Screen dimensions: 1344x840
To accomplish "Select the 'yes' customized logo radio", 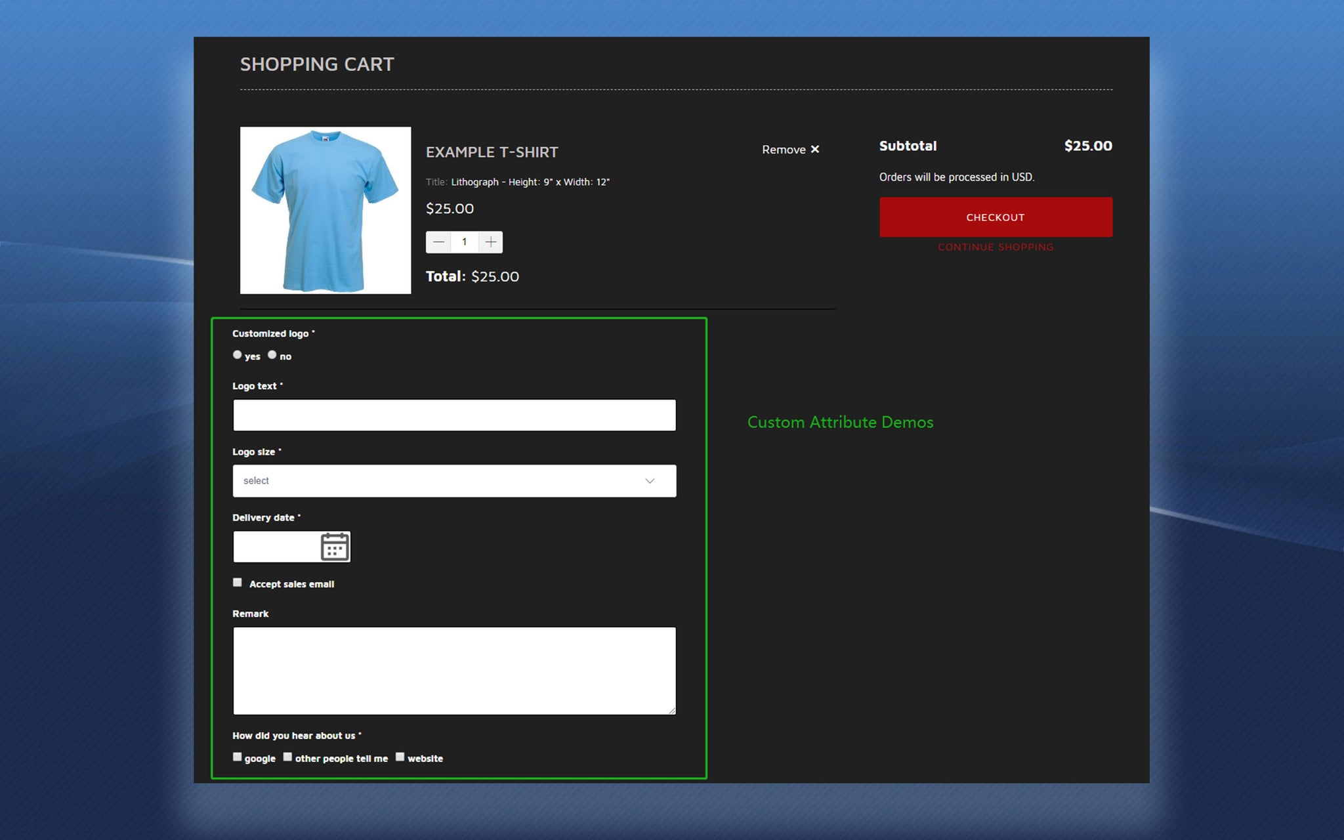I will tap(238, 355).
